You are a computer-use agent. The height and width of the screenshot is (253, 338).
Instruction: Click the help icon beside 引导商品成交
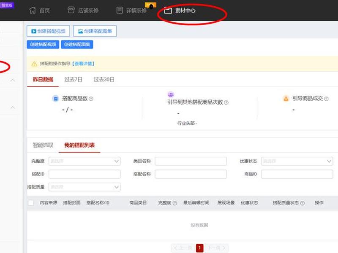(326, 99)
